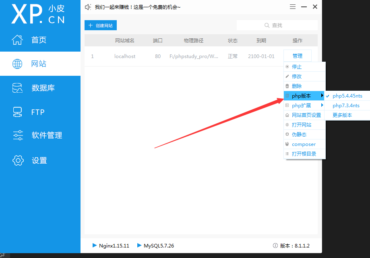Open the 数据库 sidebar section
The image size is (370, 258).
pyautogui.click(x=40, y=88)
